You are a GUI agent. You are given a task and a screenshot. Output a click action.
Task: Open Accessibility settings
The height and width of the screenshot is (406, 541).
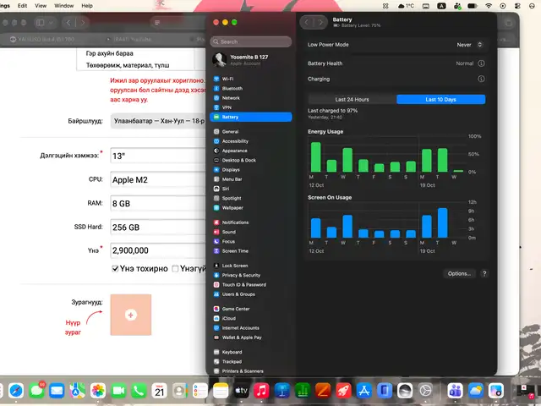pos(251,141)
